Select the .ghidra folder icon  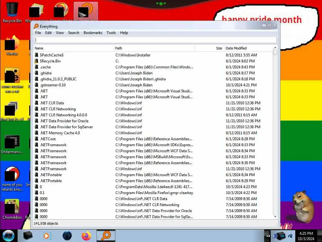coord(36,73)
